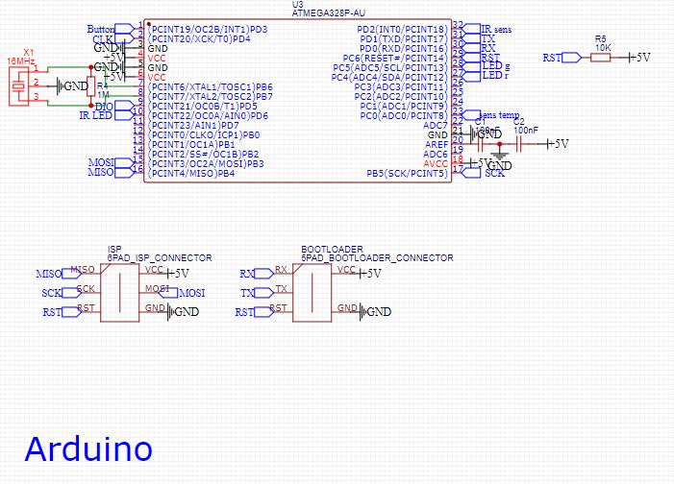The width and height of the screenshot is (674, 484).
Task: Click pin label PC0(ADC0/PCINT8)
Action: coord(404,115)
